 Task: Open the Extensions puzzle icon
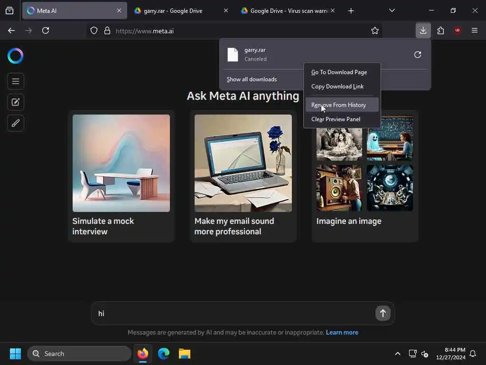point(440,30)
